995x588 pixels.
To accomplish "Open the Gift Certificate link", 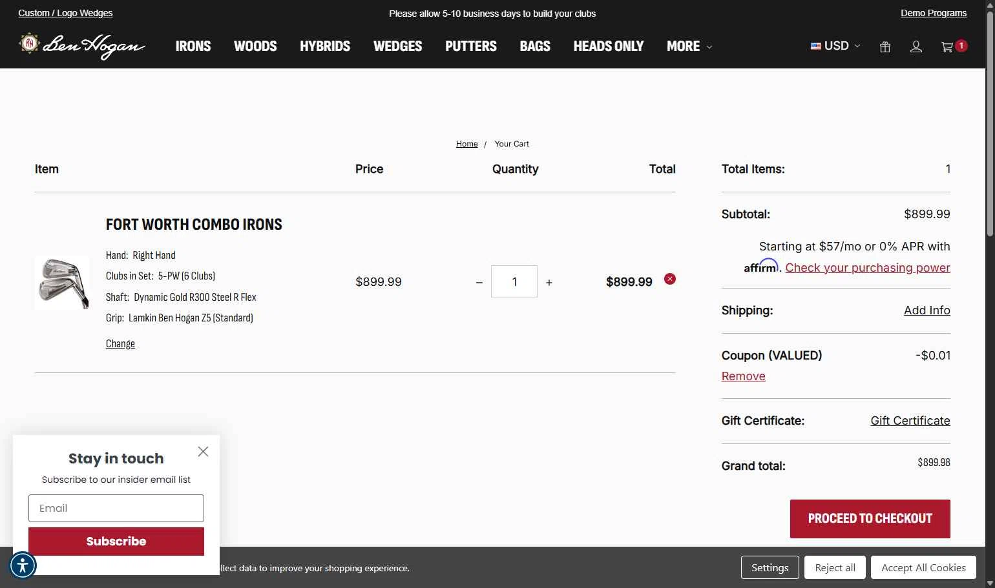I will click(910, 421).
